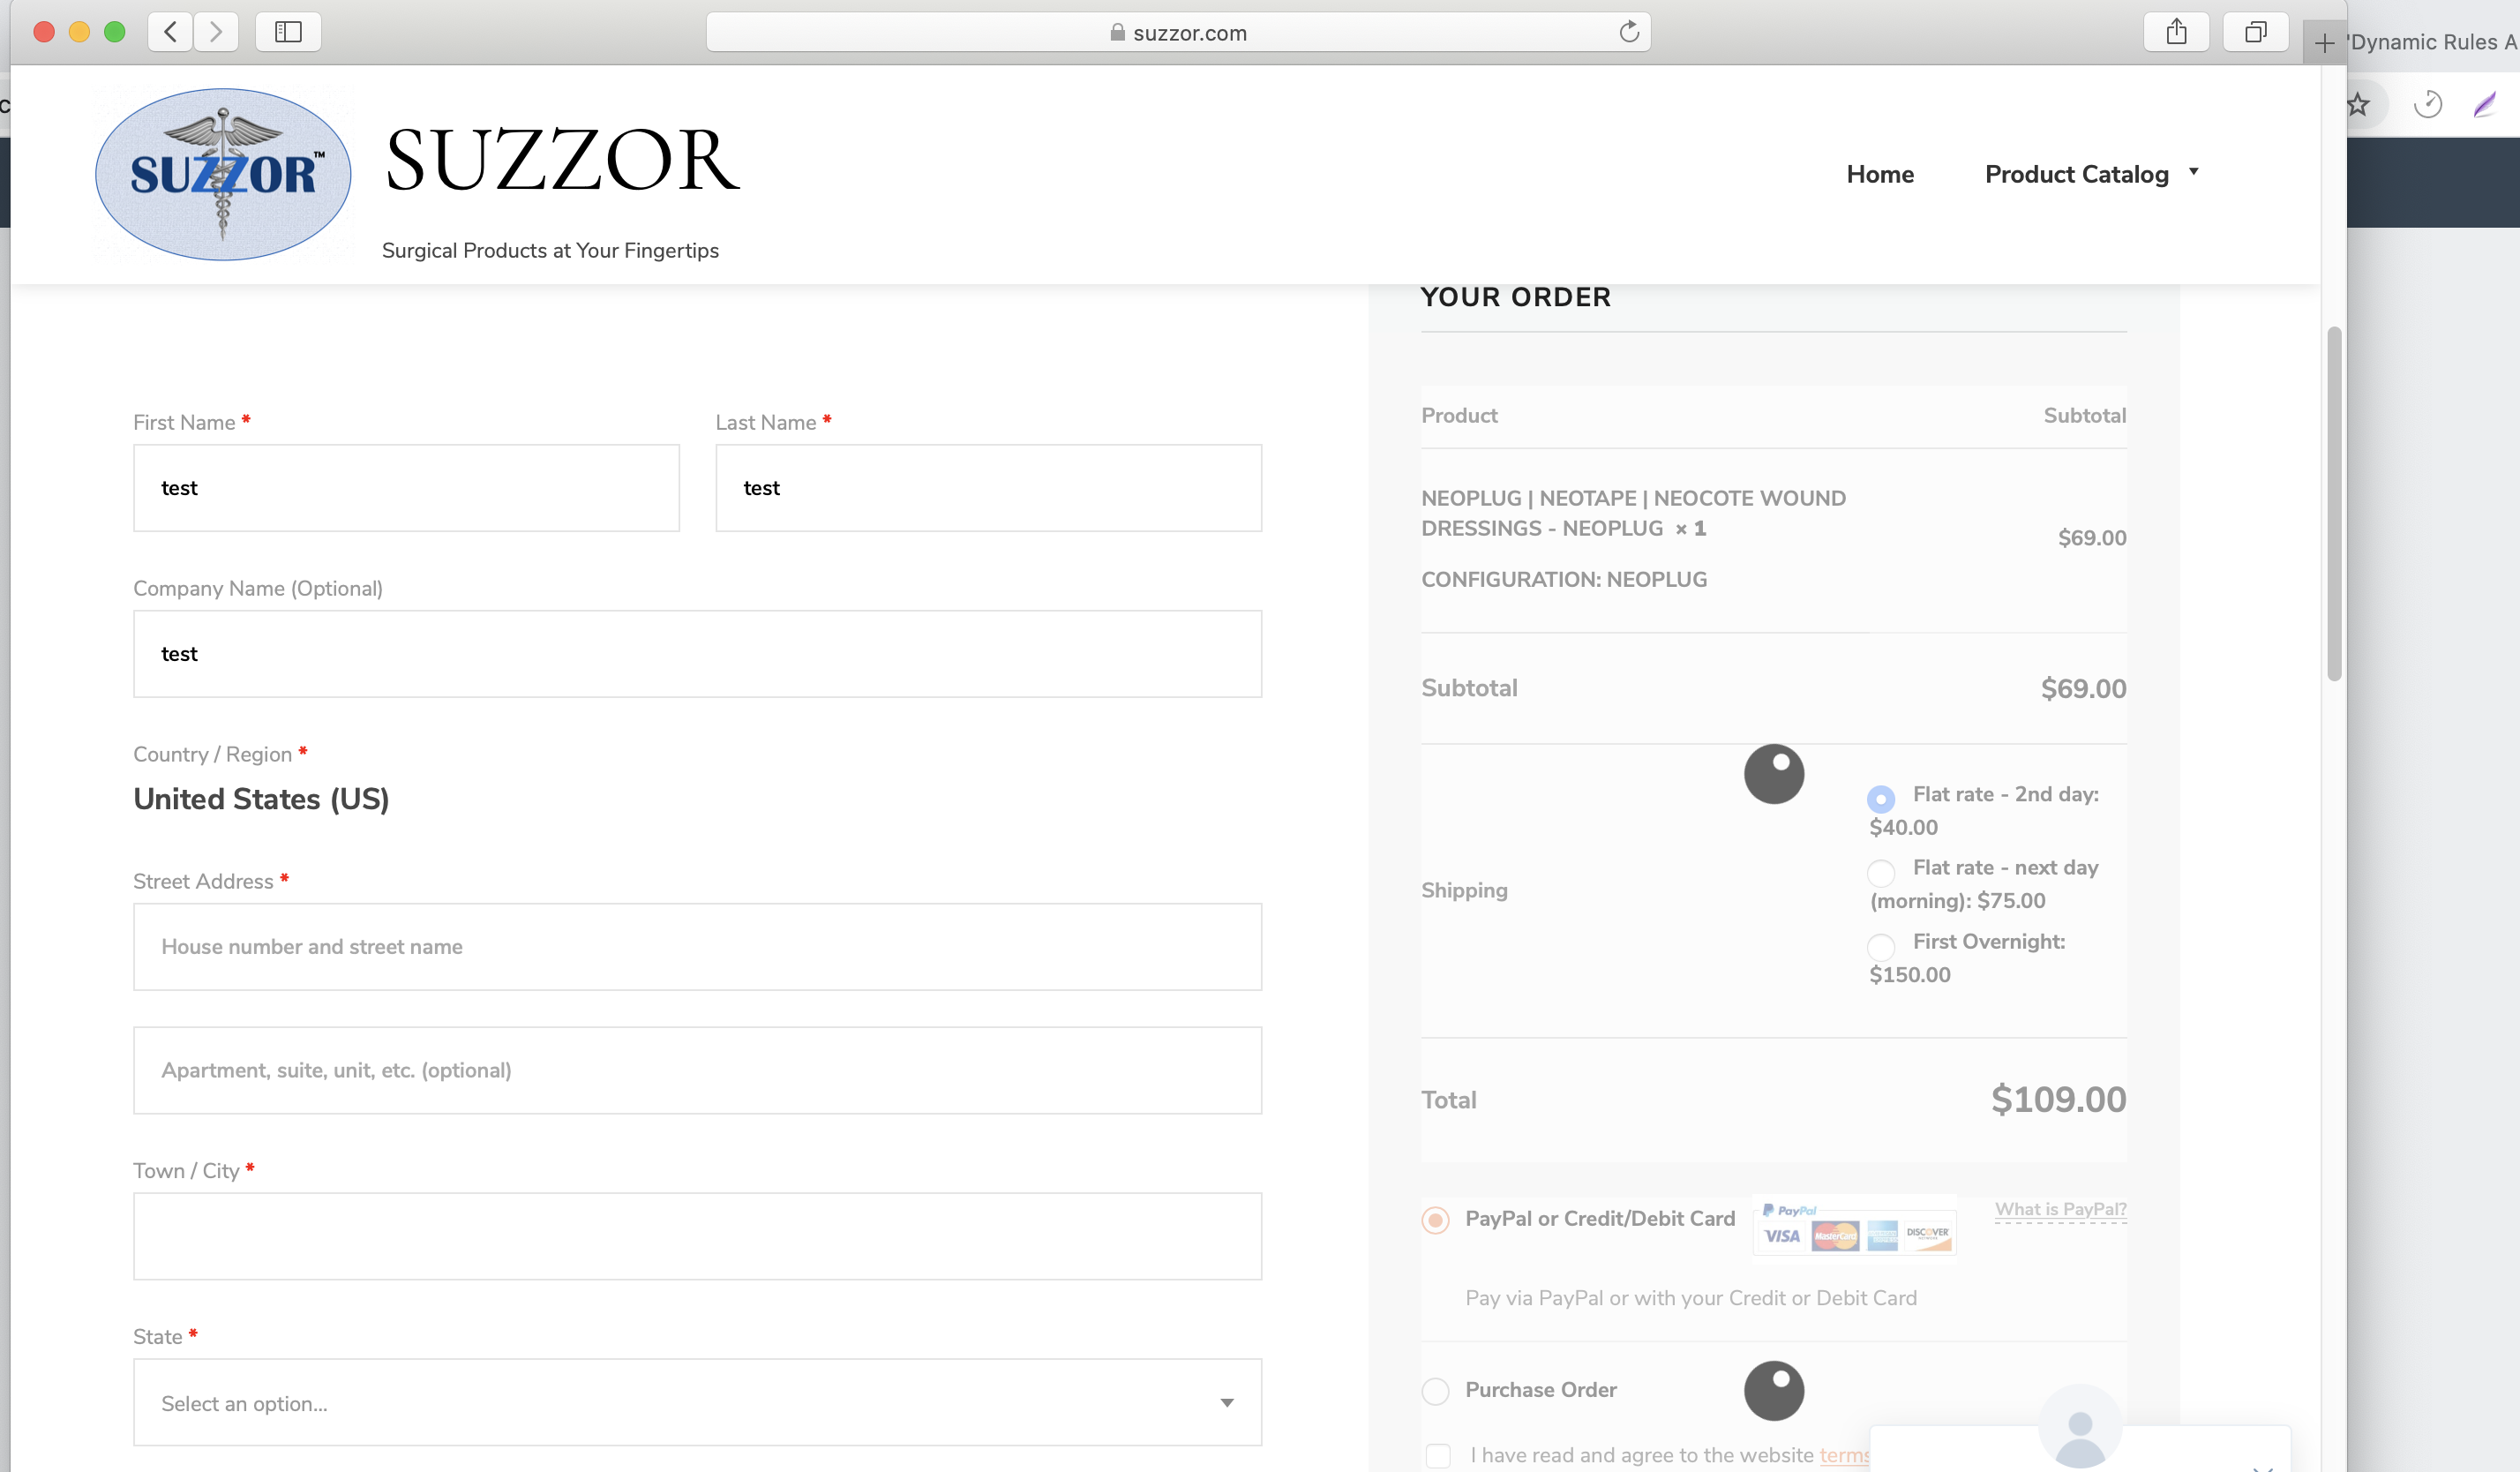Focus the Street Address input field
This screenshot has height=1472, width=2520.
pyautogui.click(x=697, y=946)
